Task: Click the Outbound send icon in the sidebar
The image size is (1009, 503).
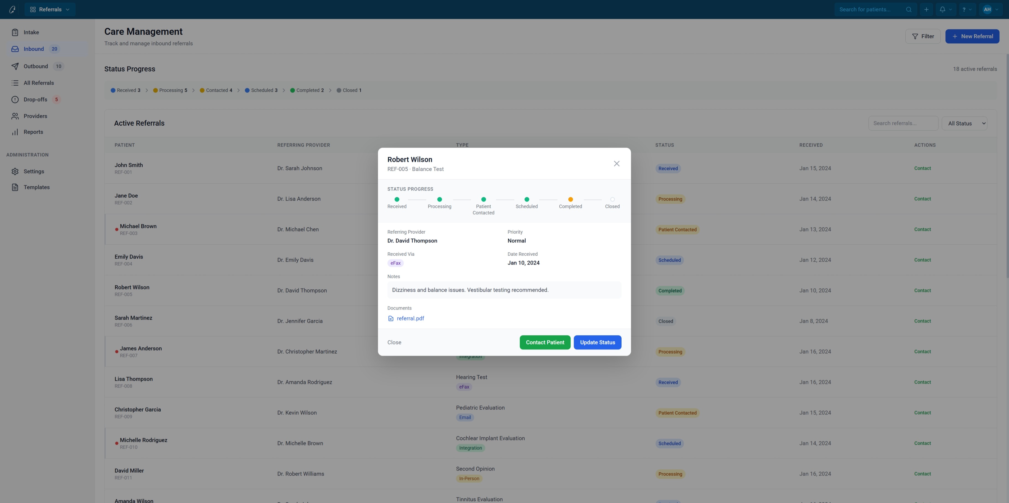Action: coord(15,66)
